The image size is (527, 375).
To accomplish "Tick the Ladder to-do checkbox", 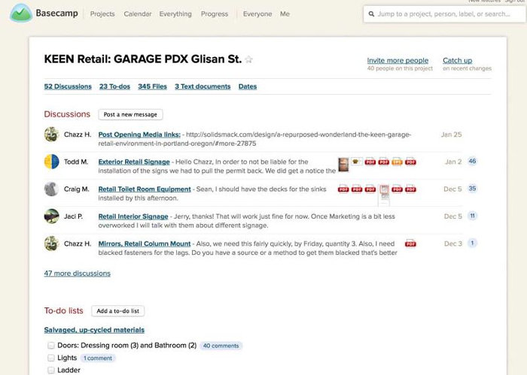I will pyautogui.click(x=51, y=370).
